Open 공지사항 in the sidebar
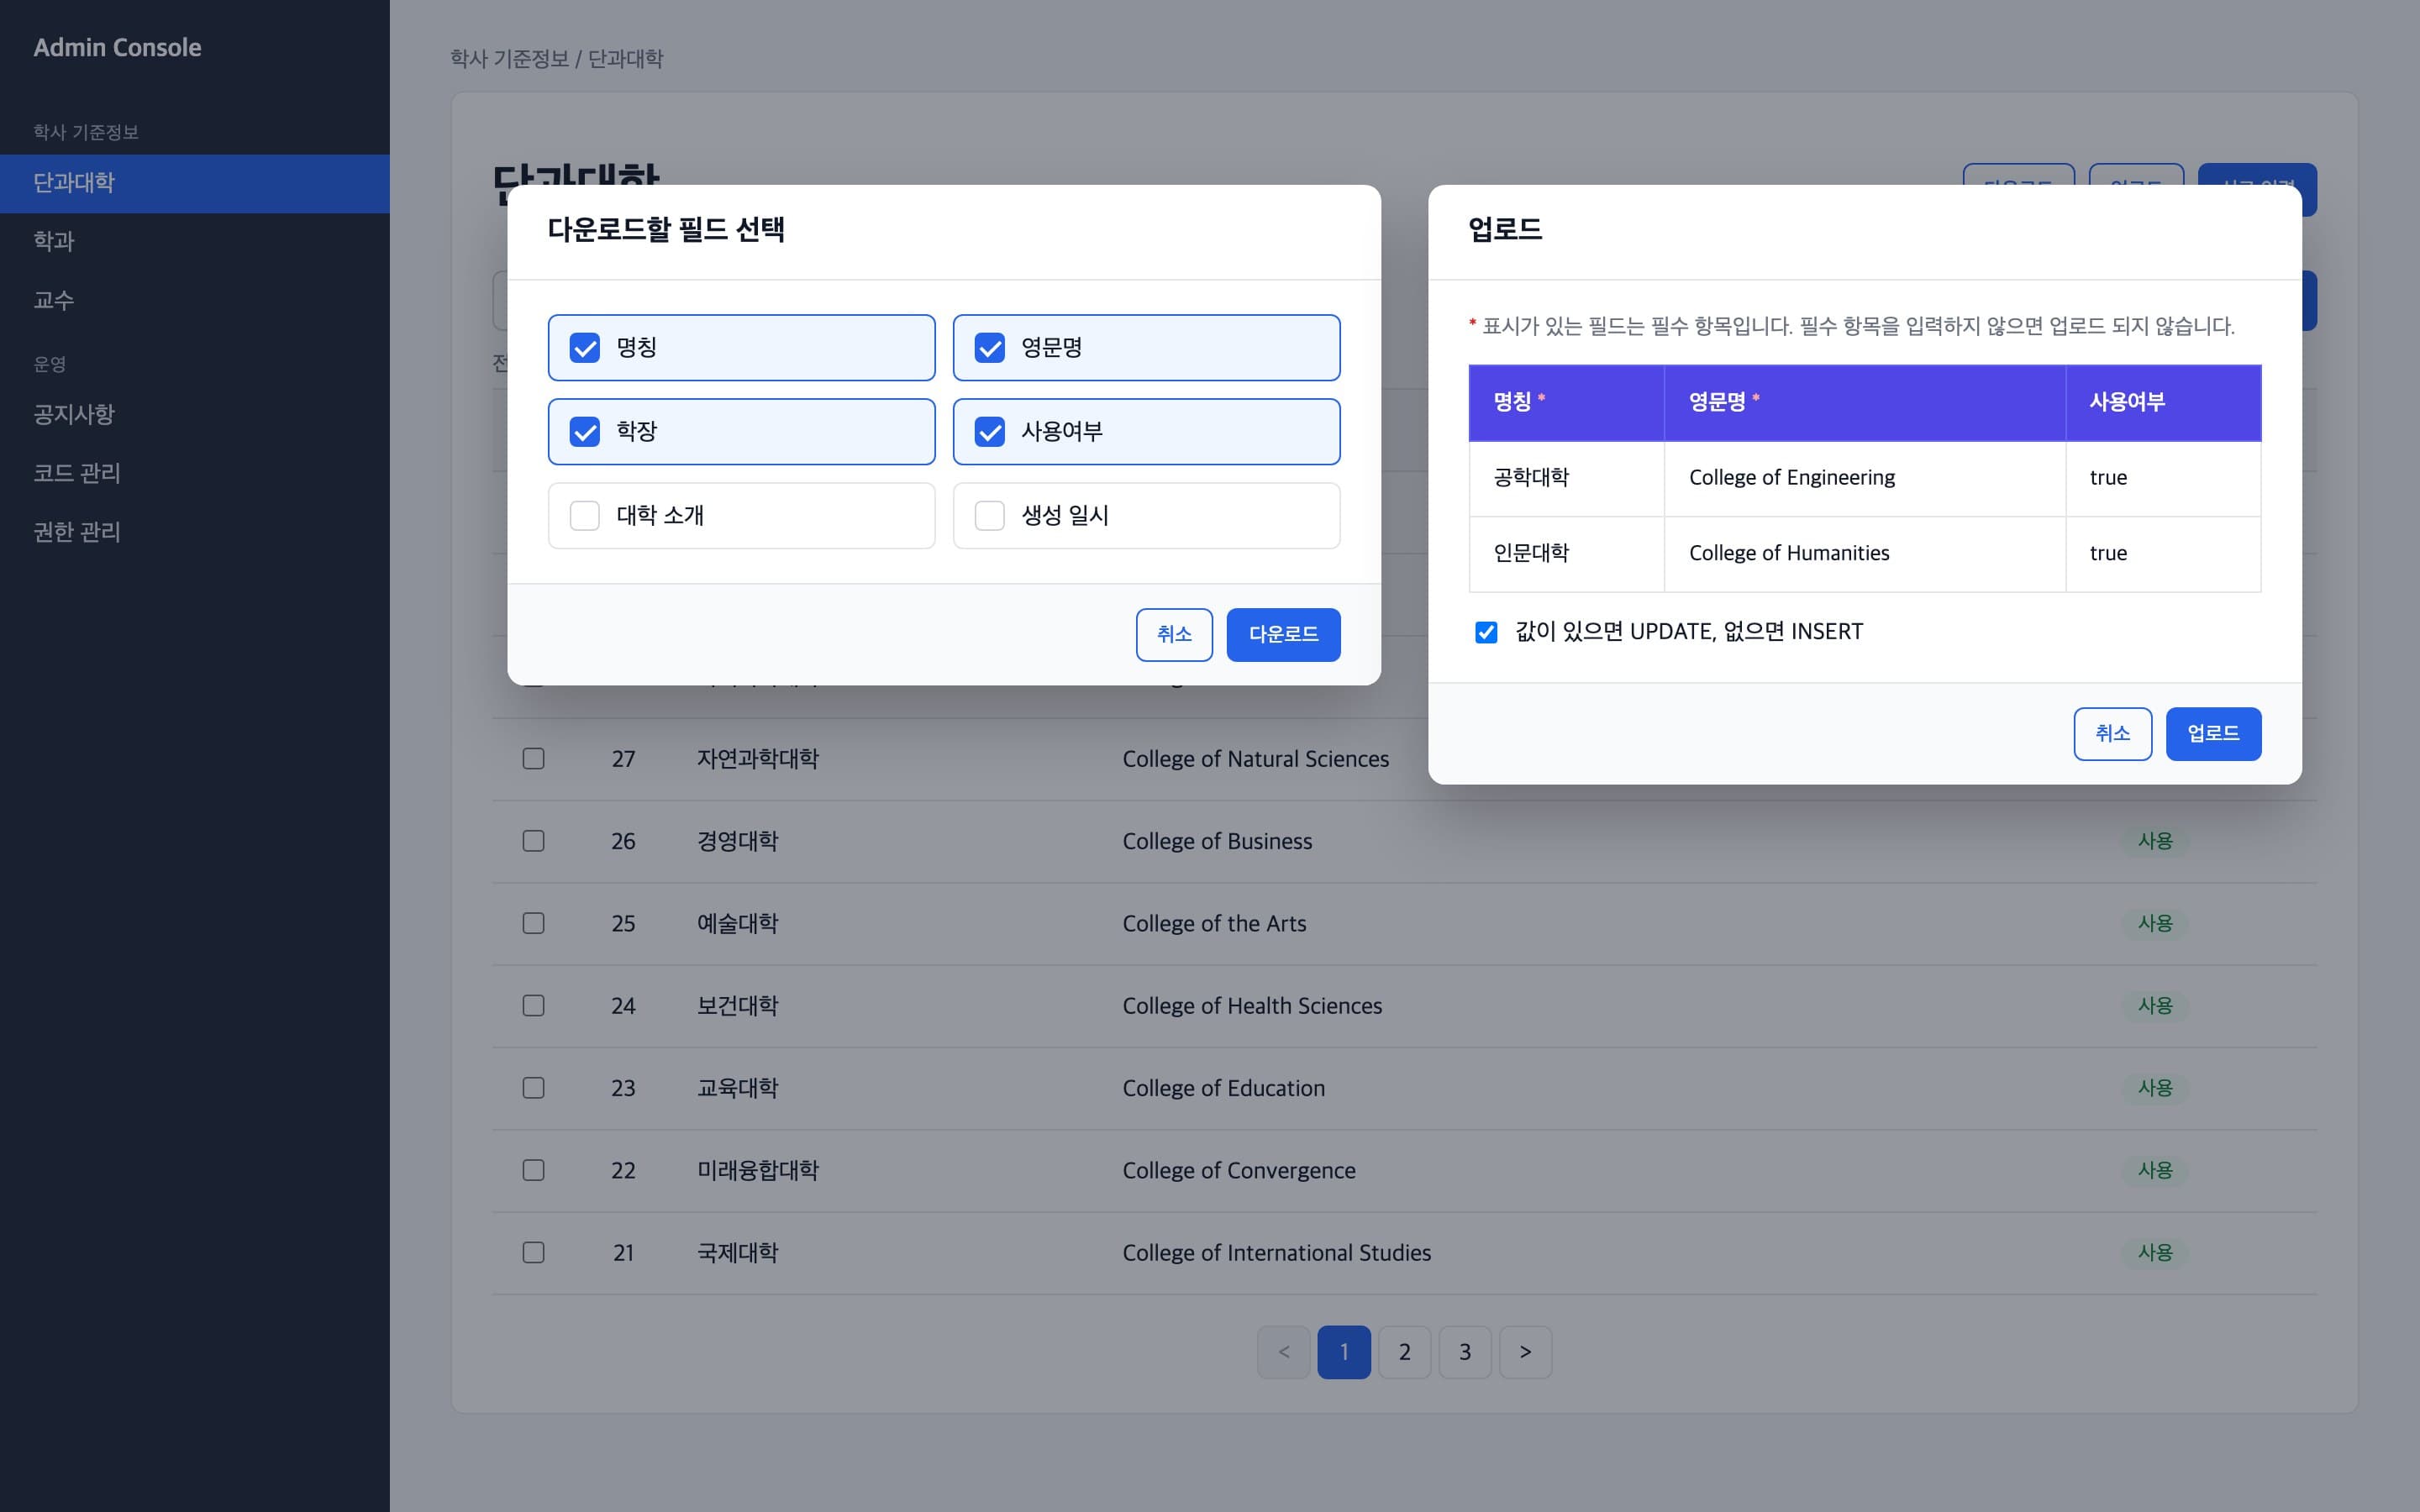The image size is (2420, 1512). pos(195,414)
